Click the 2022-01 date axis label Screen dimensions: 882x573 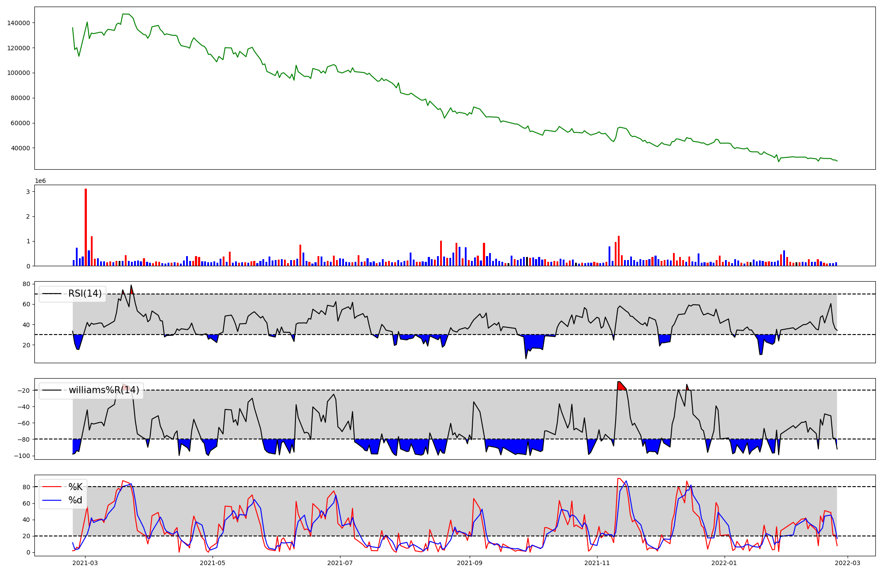(x=725, y=563)
